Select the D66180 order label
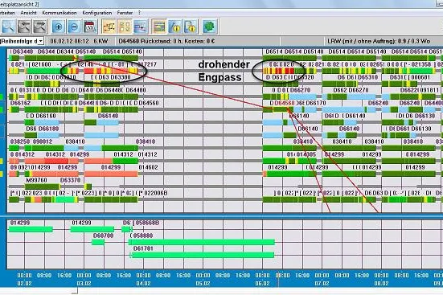This screenshot has width=443, height=295. point(48,129)
